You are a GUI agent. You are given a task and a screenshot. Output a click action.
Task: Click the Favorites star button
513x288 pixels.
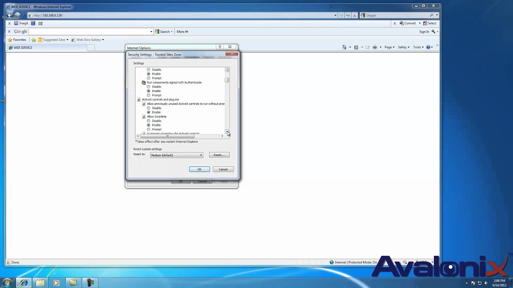[17, 40]
